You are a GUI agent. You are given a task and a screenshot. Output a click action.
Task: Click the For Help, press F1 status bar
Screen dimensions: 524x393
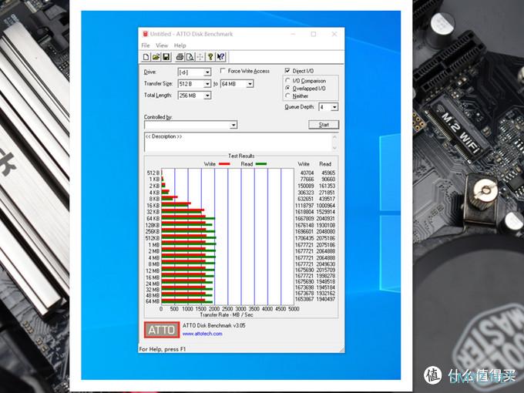[163, 349]
